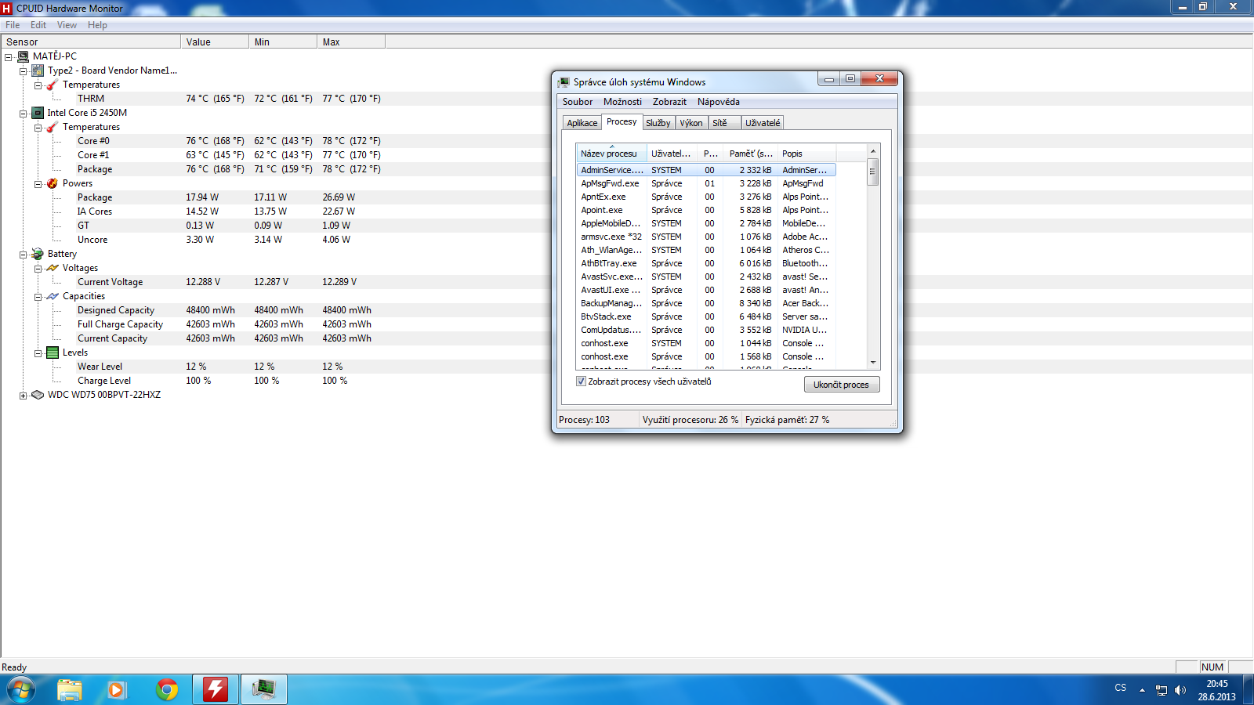Click scroll down arrow in process list
This screenshot has width=1254, height=705.
[x=872, y=363]
